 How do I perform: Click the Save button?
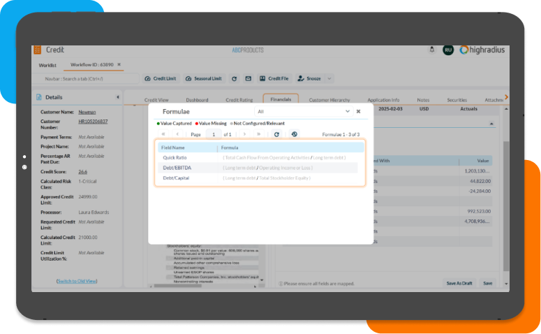(x=487, y=283)
